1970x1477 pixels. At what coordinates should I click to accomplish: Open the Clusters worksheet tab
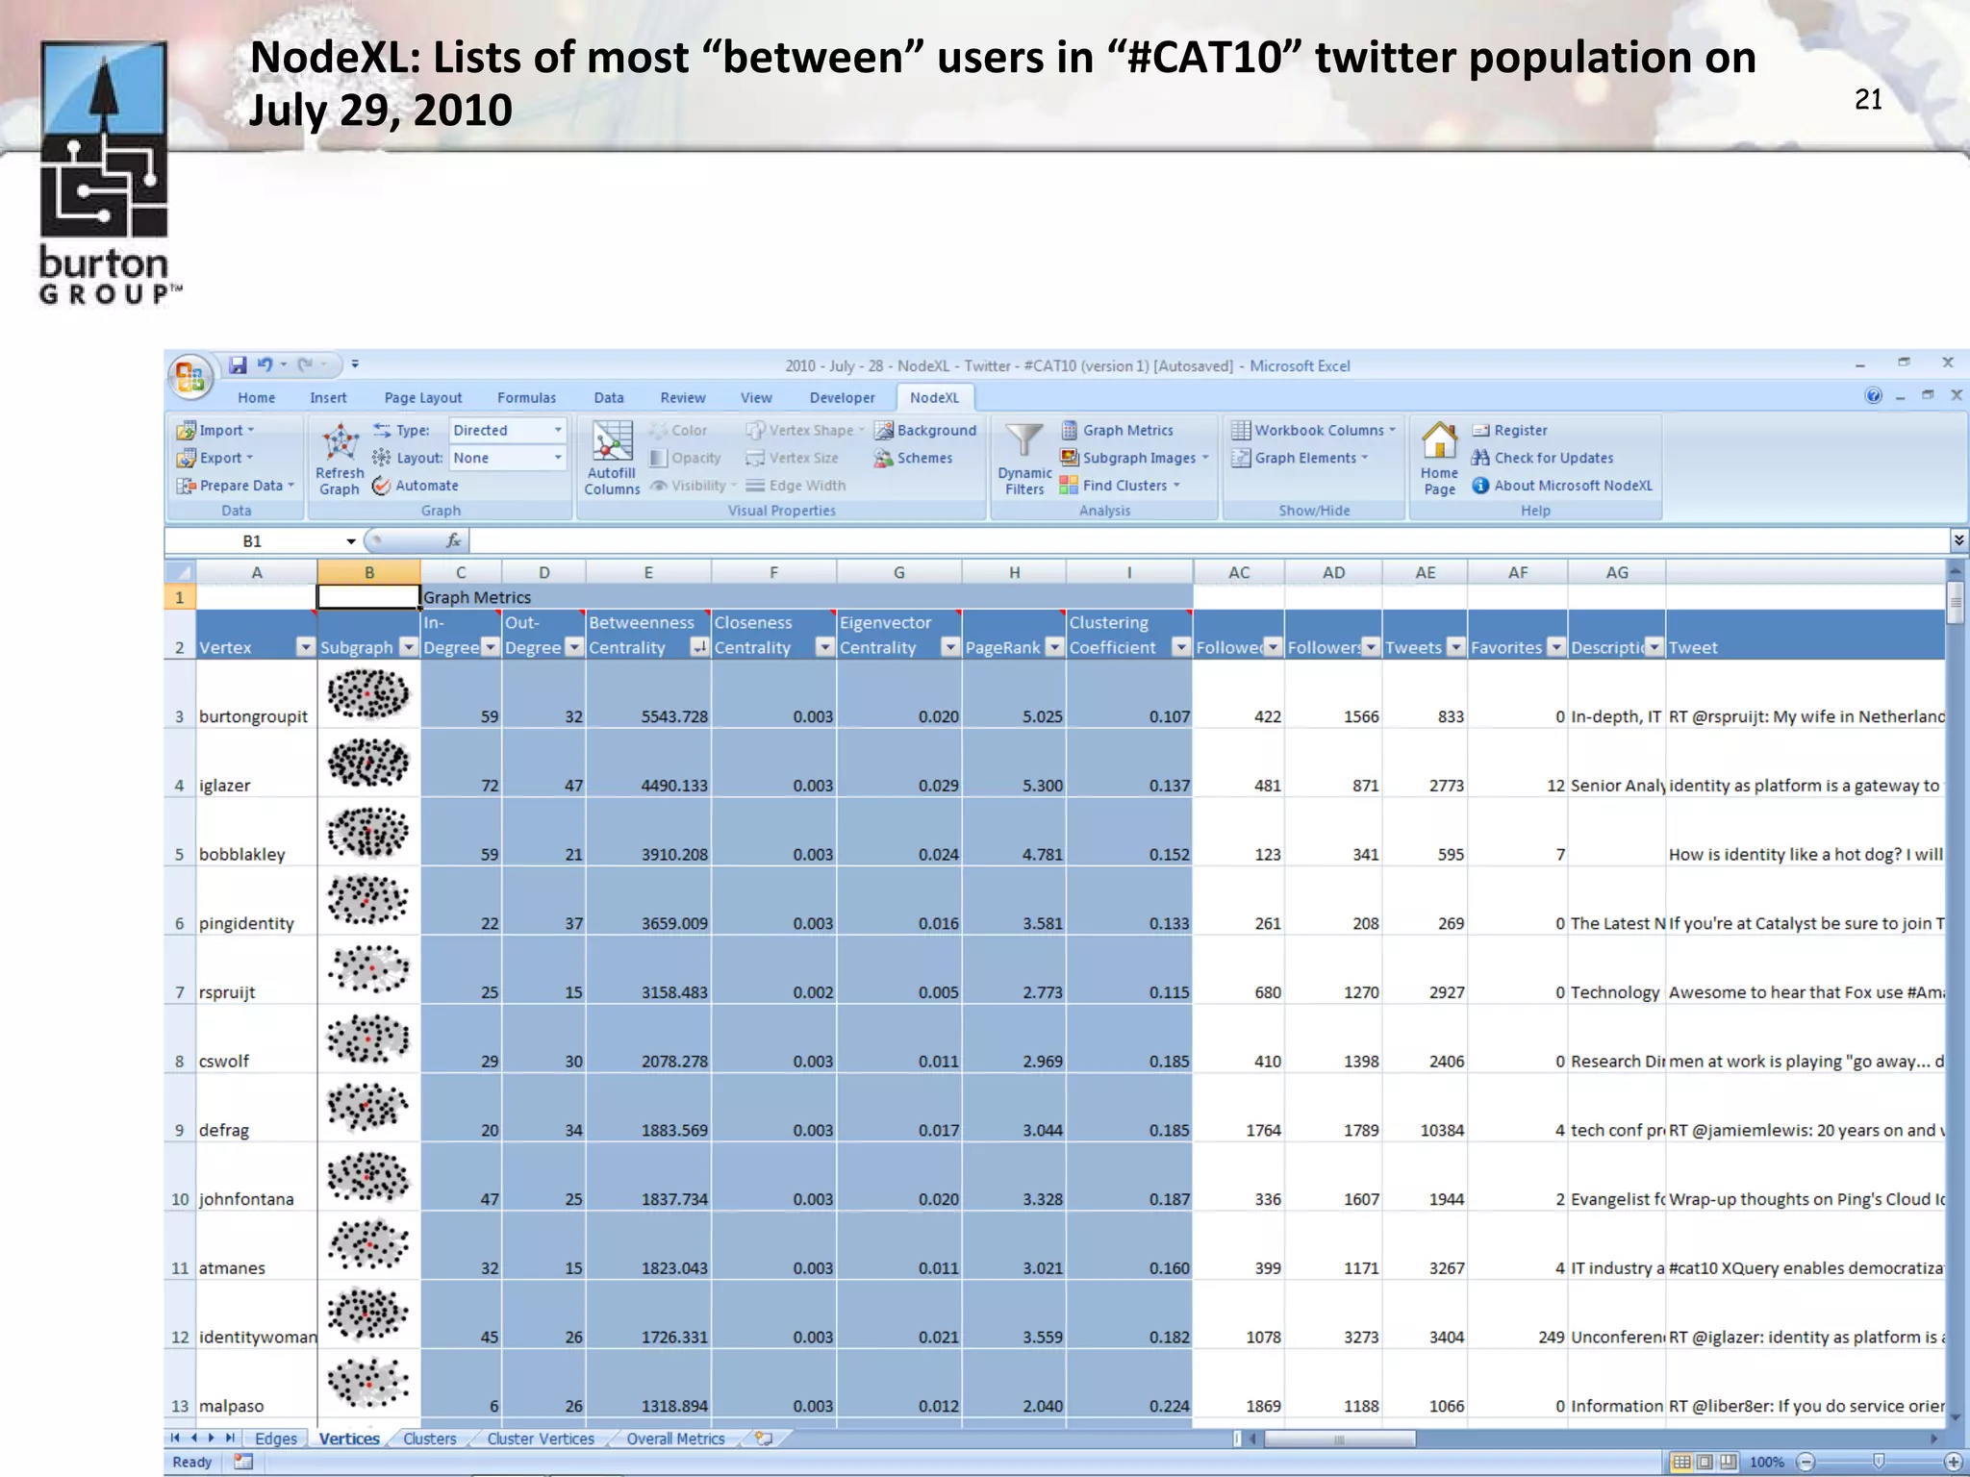pos(429,1439)
